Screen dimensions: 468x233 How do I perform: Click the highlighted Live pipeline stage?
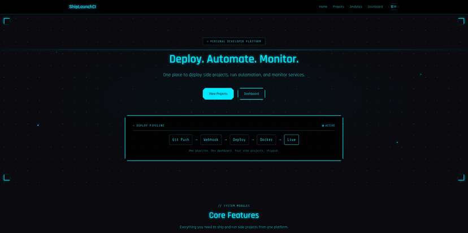pyautogui.click(x=291, y=140)
